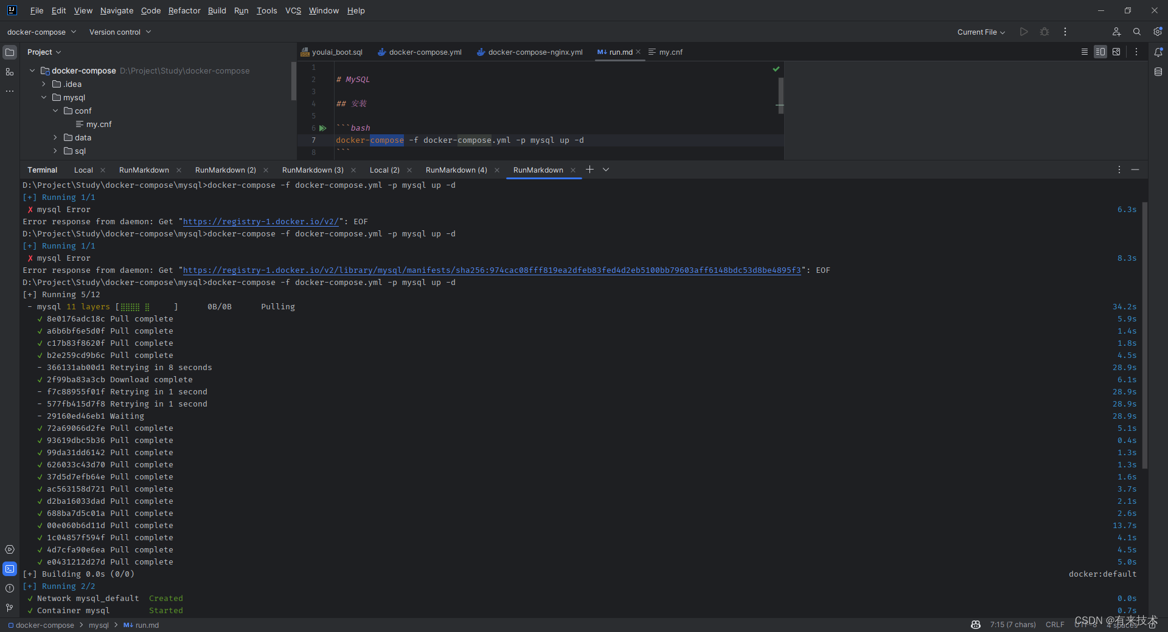Open the Project view selector dropdown
This screenshot has height=632, width=1168.
[x=44, y=52]
